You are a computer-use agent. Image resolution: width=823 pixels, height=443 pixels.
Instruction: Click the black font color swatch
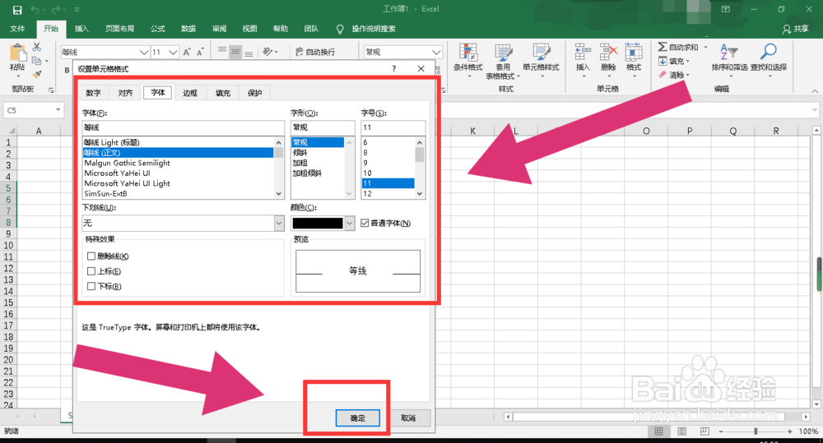pos(318,224)
